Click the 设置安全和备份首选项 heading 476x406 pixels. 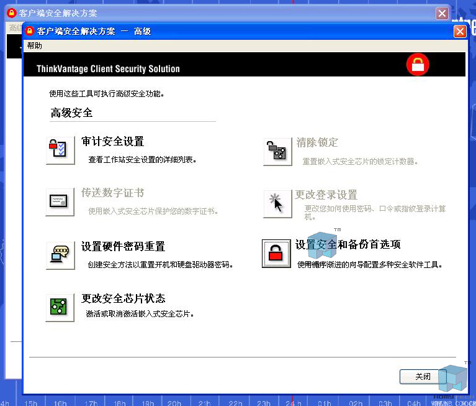click(x=348, y=244)
